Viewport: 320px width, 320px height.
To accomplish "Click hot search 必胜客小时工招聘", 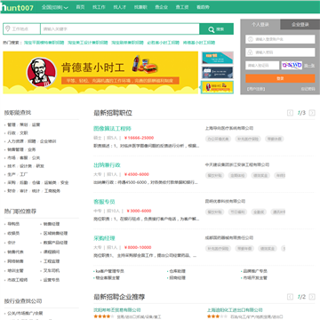I will pyautogui.click(x=164, y=43).
